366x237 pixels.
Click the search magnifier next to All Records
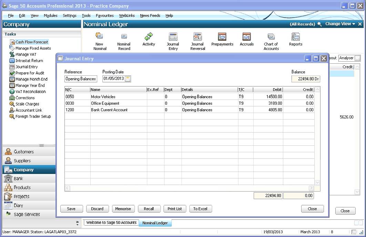click(319, 24)
